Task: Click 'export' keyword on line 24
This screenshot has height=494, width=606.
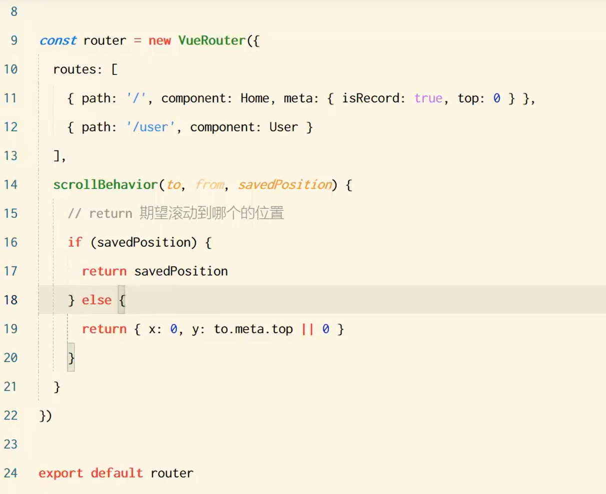Action: click(60, 473)
